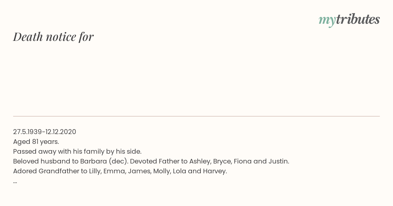Image resolution: width=393 pixels, height=206 pixels.
Task: Click the name "Justin" in the notice
Action: pyautogui.click(x=278, y=161)
